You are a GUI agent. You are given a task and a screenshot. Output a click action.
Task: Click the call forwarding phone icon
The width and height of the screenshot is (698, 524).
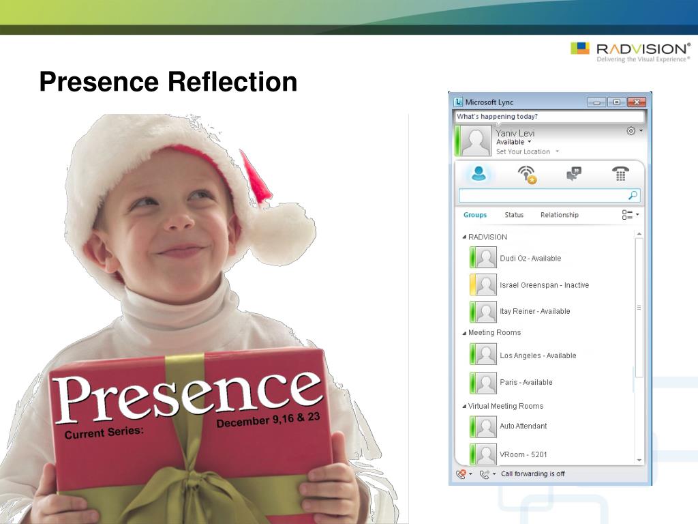pos(485,474)
